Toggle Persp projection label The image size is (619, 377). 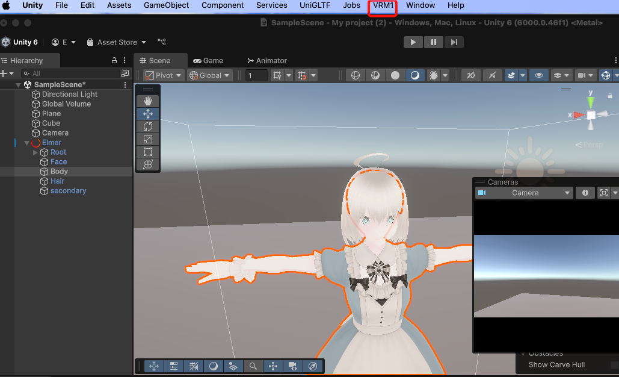click(590, 145)
